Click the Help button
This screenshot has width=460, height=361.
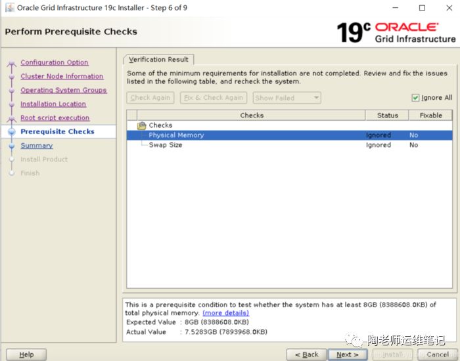tap(26, 354)
